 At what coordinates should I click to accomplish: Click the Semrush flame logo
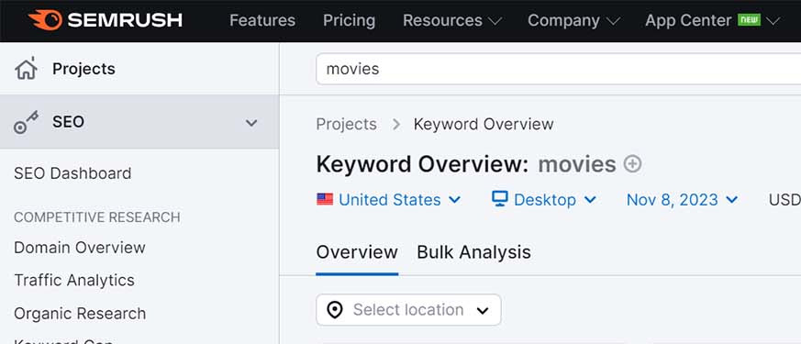pyautogui.click(x=46, y=20)
